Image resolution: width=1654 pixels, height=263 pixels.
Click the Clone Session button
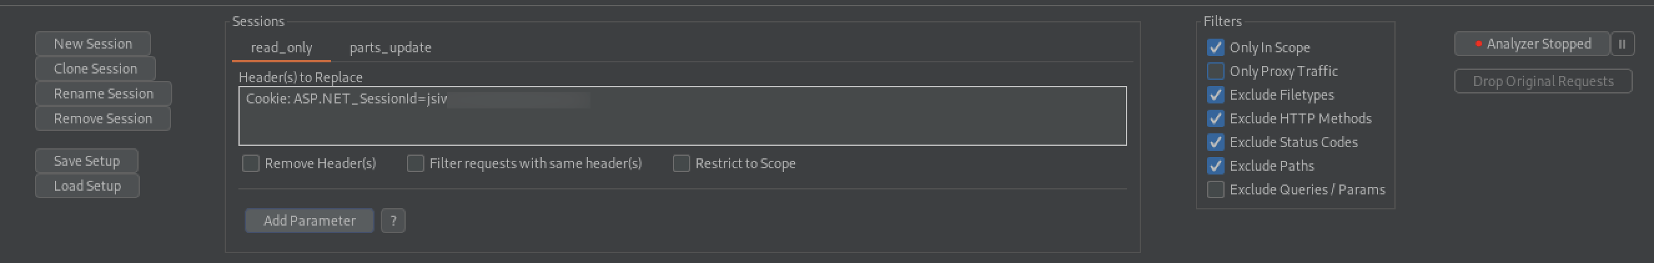tap(95, 69)
